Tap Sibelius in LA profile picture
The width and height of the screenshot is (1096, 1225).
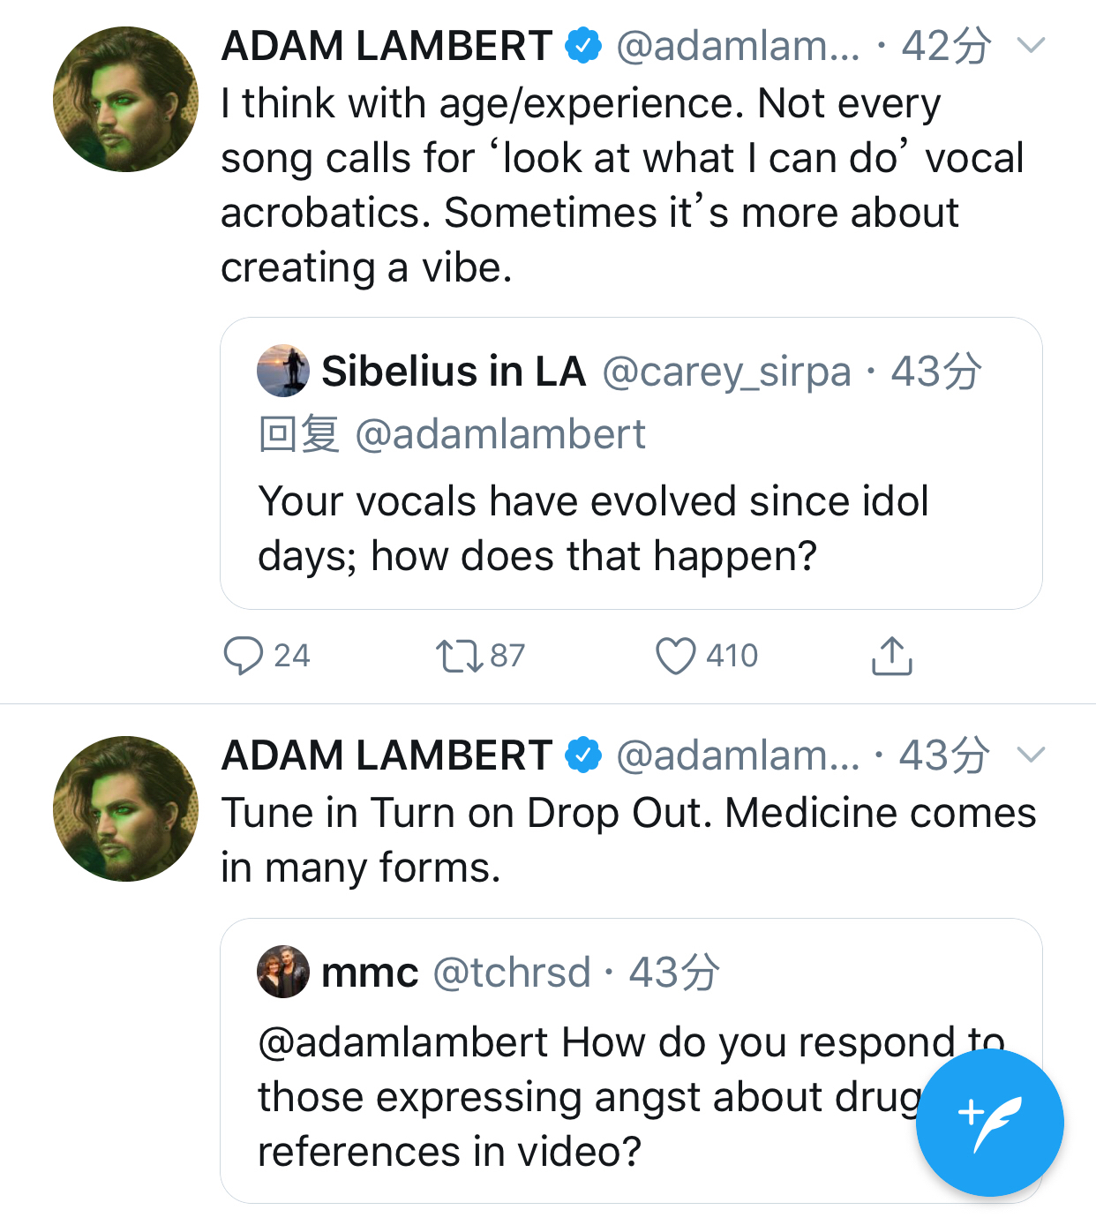click(283, 371)
